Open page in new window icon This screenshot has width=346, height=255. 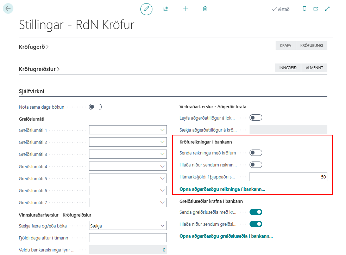[316, 9]
